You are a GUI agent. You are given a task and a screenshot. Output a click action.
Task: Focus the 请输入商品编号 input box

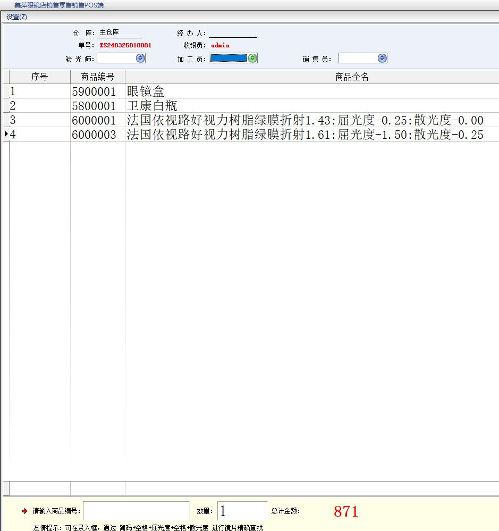click(136, 511)
